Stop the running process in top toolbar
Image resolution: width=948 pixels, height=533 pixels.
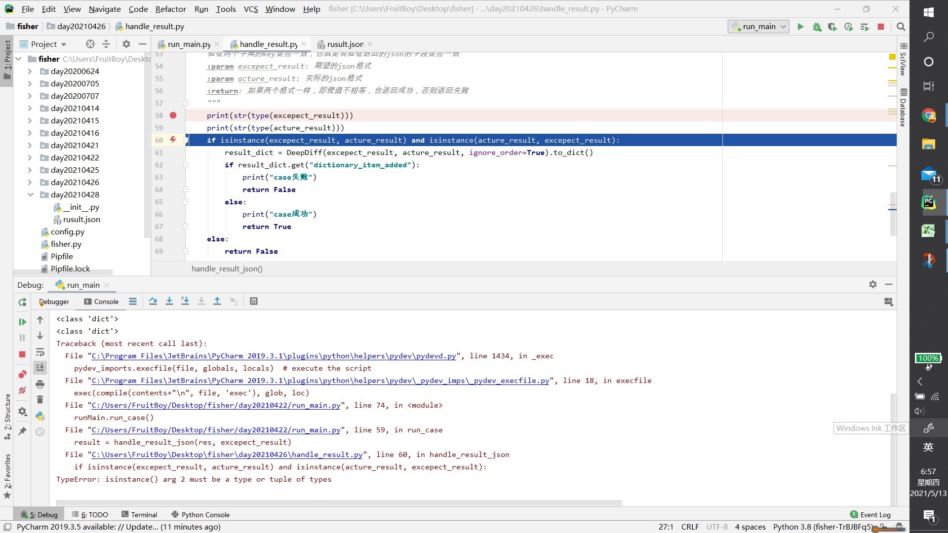(881, 27)
